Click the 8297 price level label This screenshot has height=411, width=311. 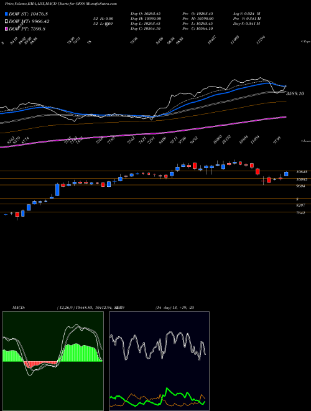click(301, 206)
